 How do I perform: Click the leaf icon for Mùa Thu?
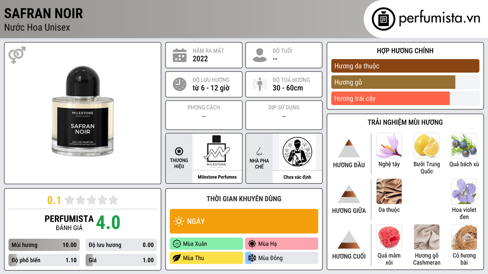point(177,258)
